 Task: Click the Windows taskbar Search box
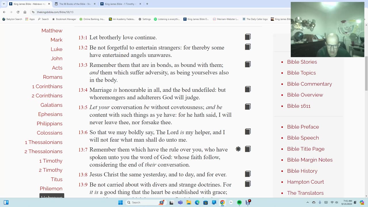[146, 202]
